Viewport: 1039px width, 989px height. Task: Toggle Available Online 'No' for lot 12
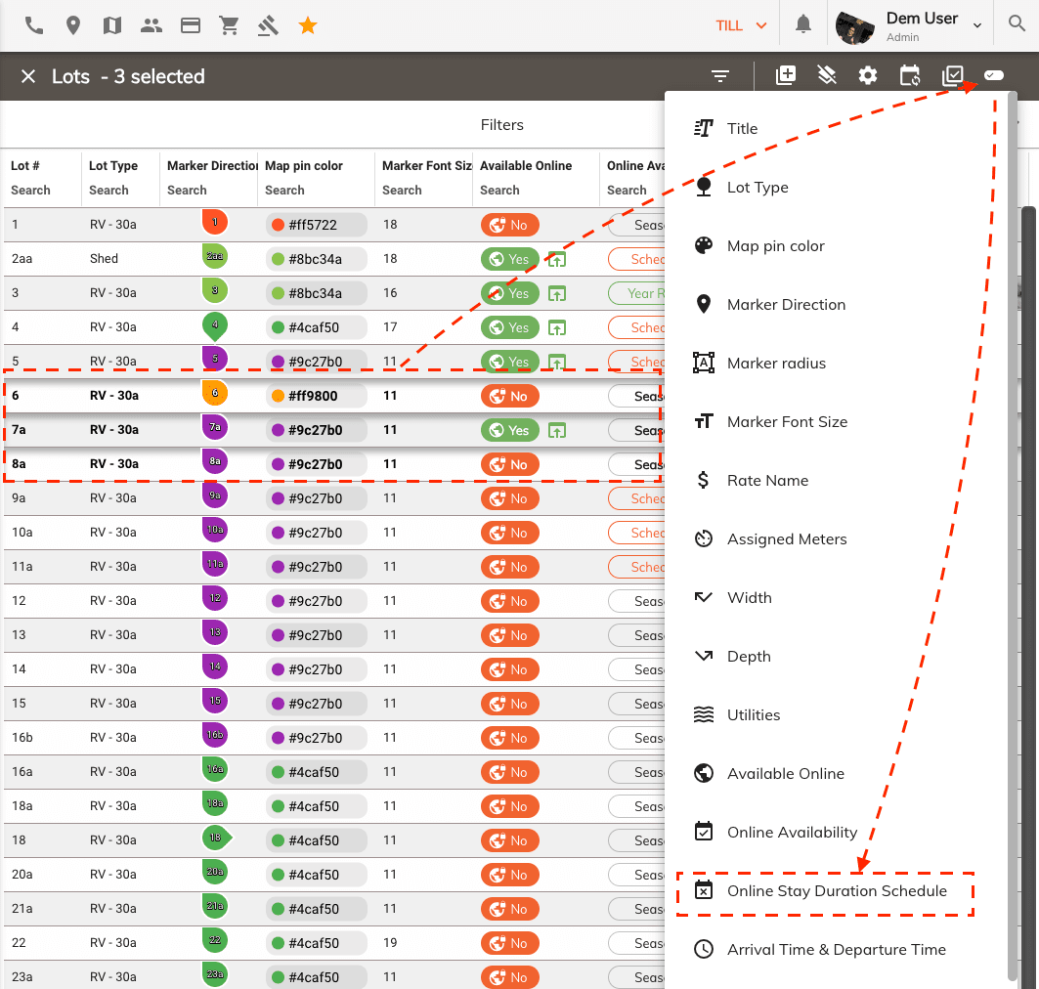(x=509, y=601)
